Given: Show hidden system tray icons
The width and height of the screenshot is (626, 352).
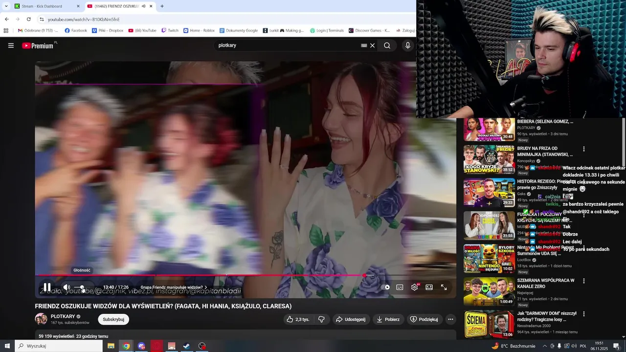Looking at the screenshot, I should pos(544,346).
